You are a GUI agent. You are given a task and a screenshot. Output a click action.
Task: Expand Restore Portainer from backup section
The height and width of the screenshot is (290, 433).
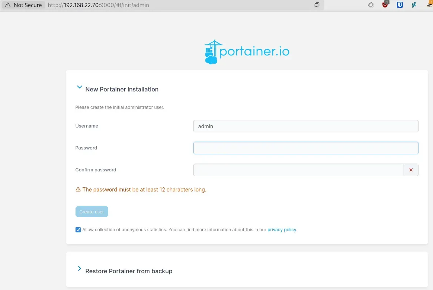79,268
